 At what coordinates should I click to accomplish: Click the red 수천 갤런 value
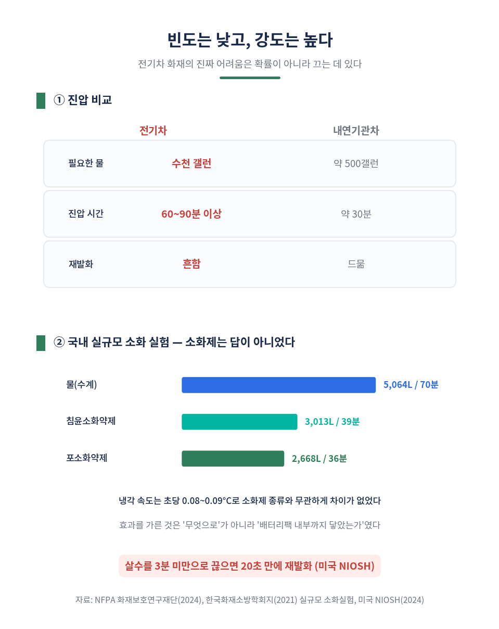point(191,163)
